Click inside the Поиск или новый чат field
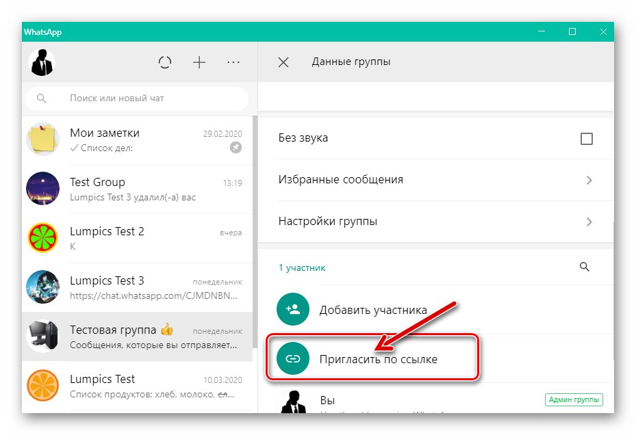The image size is (636, 435). tap(137, 98)
